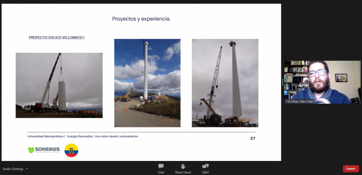
Task: Grab the divider handle beside video panel
Action: click(x=283, y=82)
